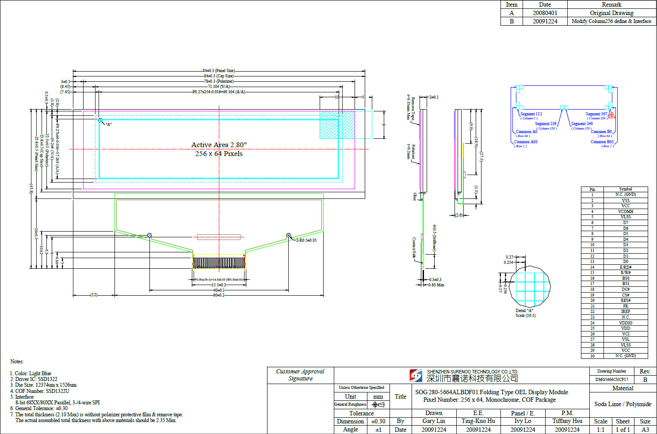Click the projection symbol beside General Roughness
This screenshot has height=434, width=657.
click(x=378, y=404)
